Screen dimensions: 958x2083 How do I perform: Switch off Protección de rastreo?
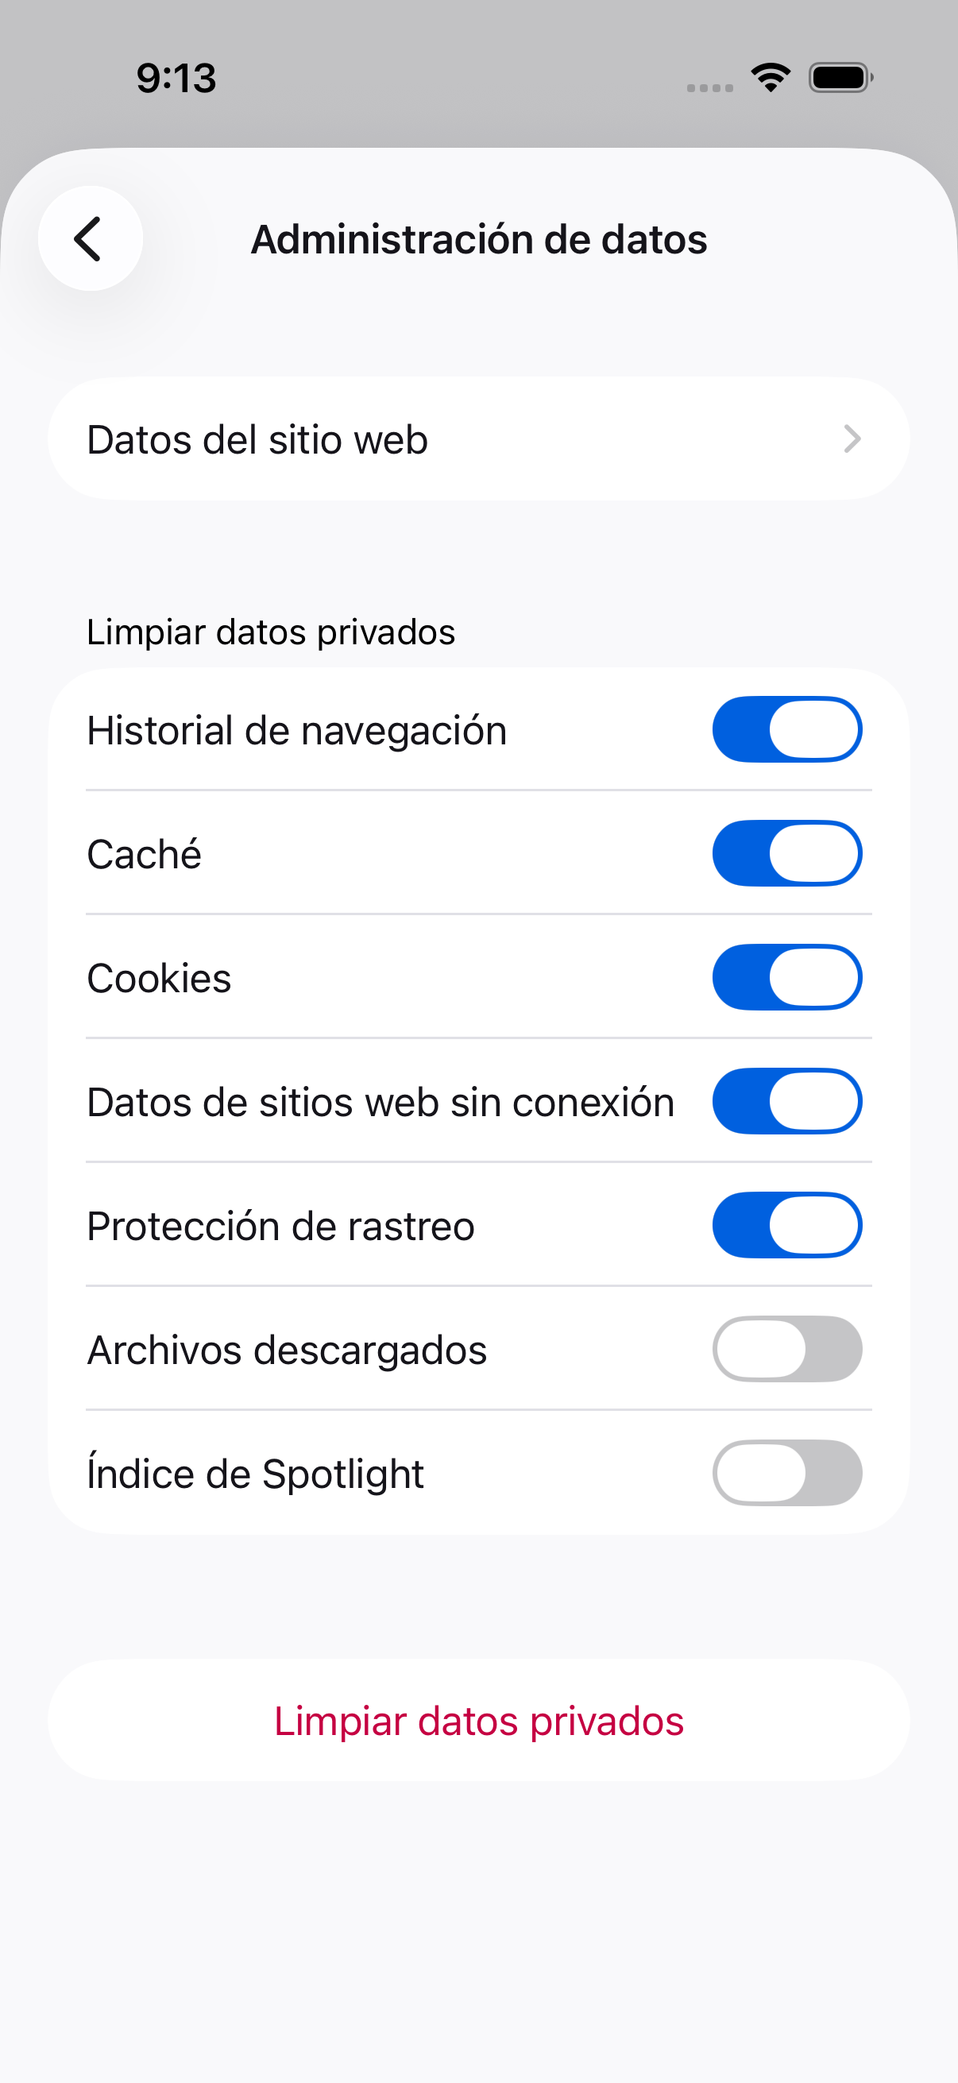click(x=786, y=1225)
